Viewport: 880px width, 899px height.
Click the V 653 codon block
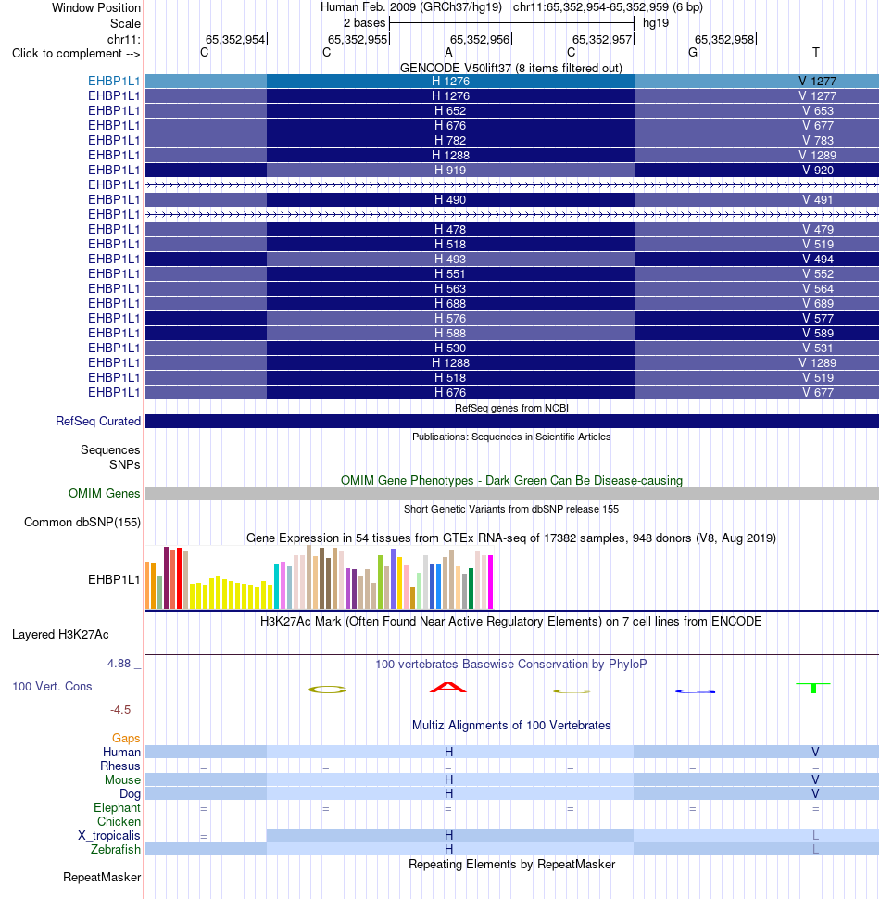point(757,110)
